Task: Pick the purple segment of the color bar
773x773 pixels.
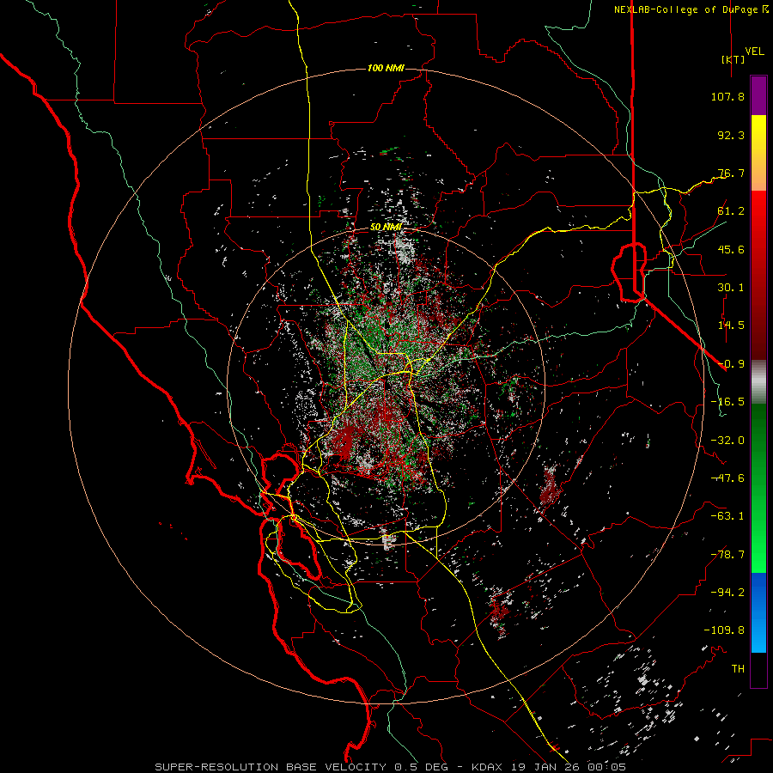Action: point(758,95)
